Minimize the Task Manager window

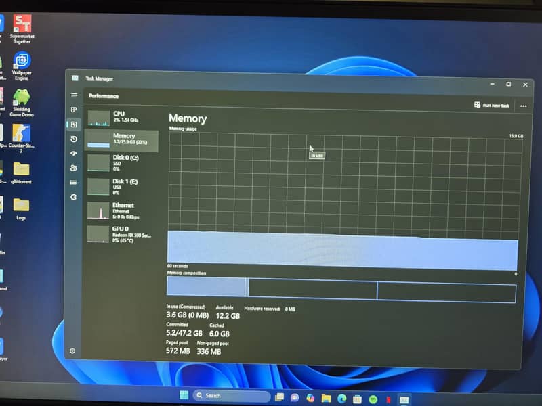[x=493, y=84]
